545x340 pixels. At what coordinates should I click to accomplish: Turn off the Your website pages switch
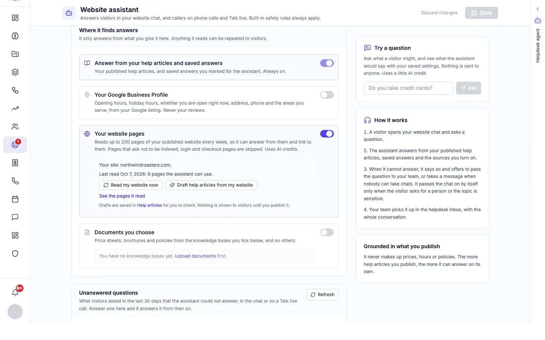327,134
